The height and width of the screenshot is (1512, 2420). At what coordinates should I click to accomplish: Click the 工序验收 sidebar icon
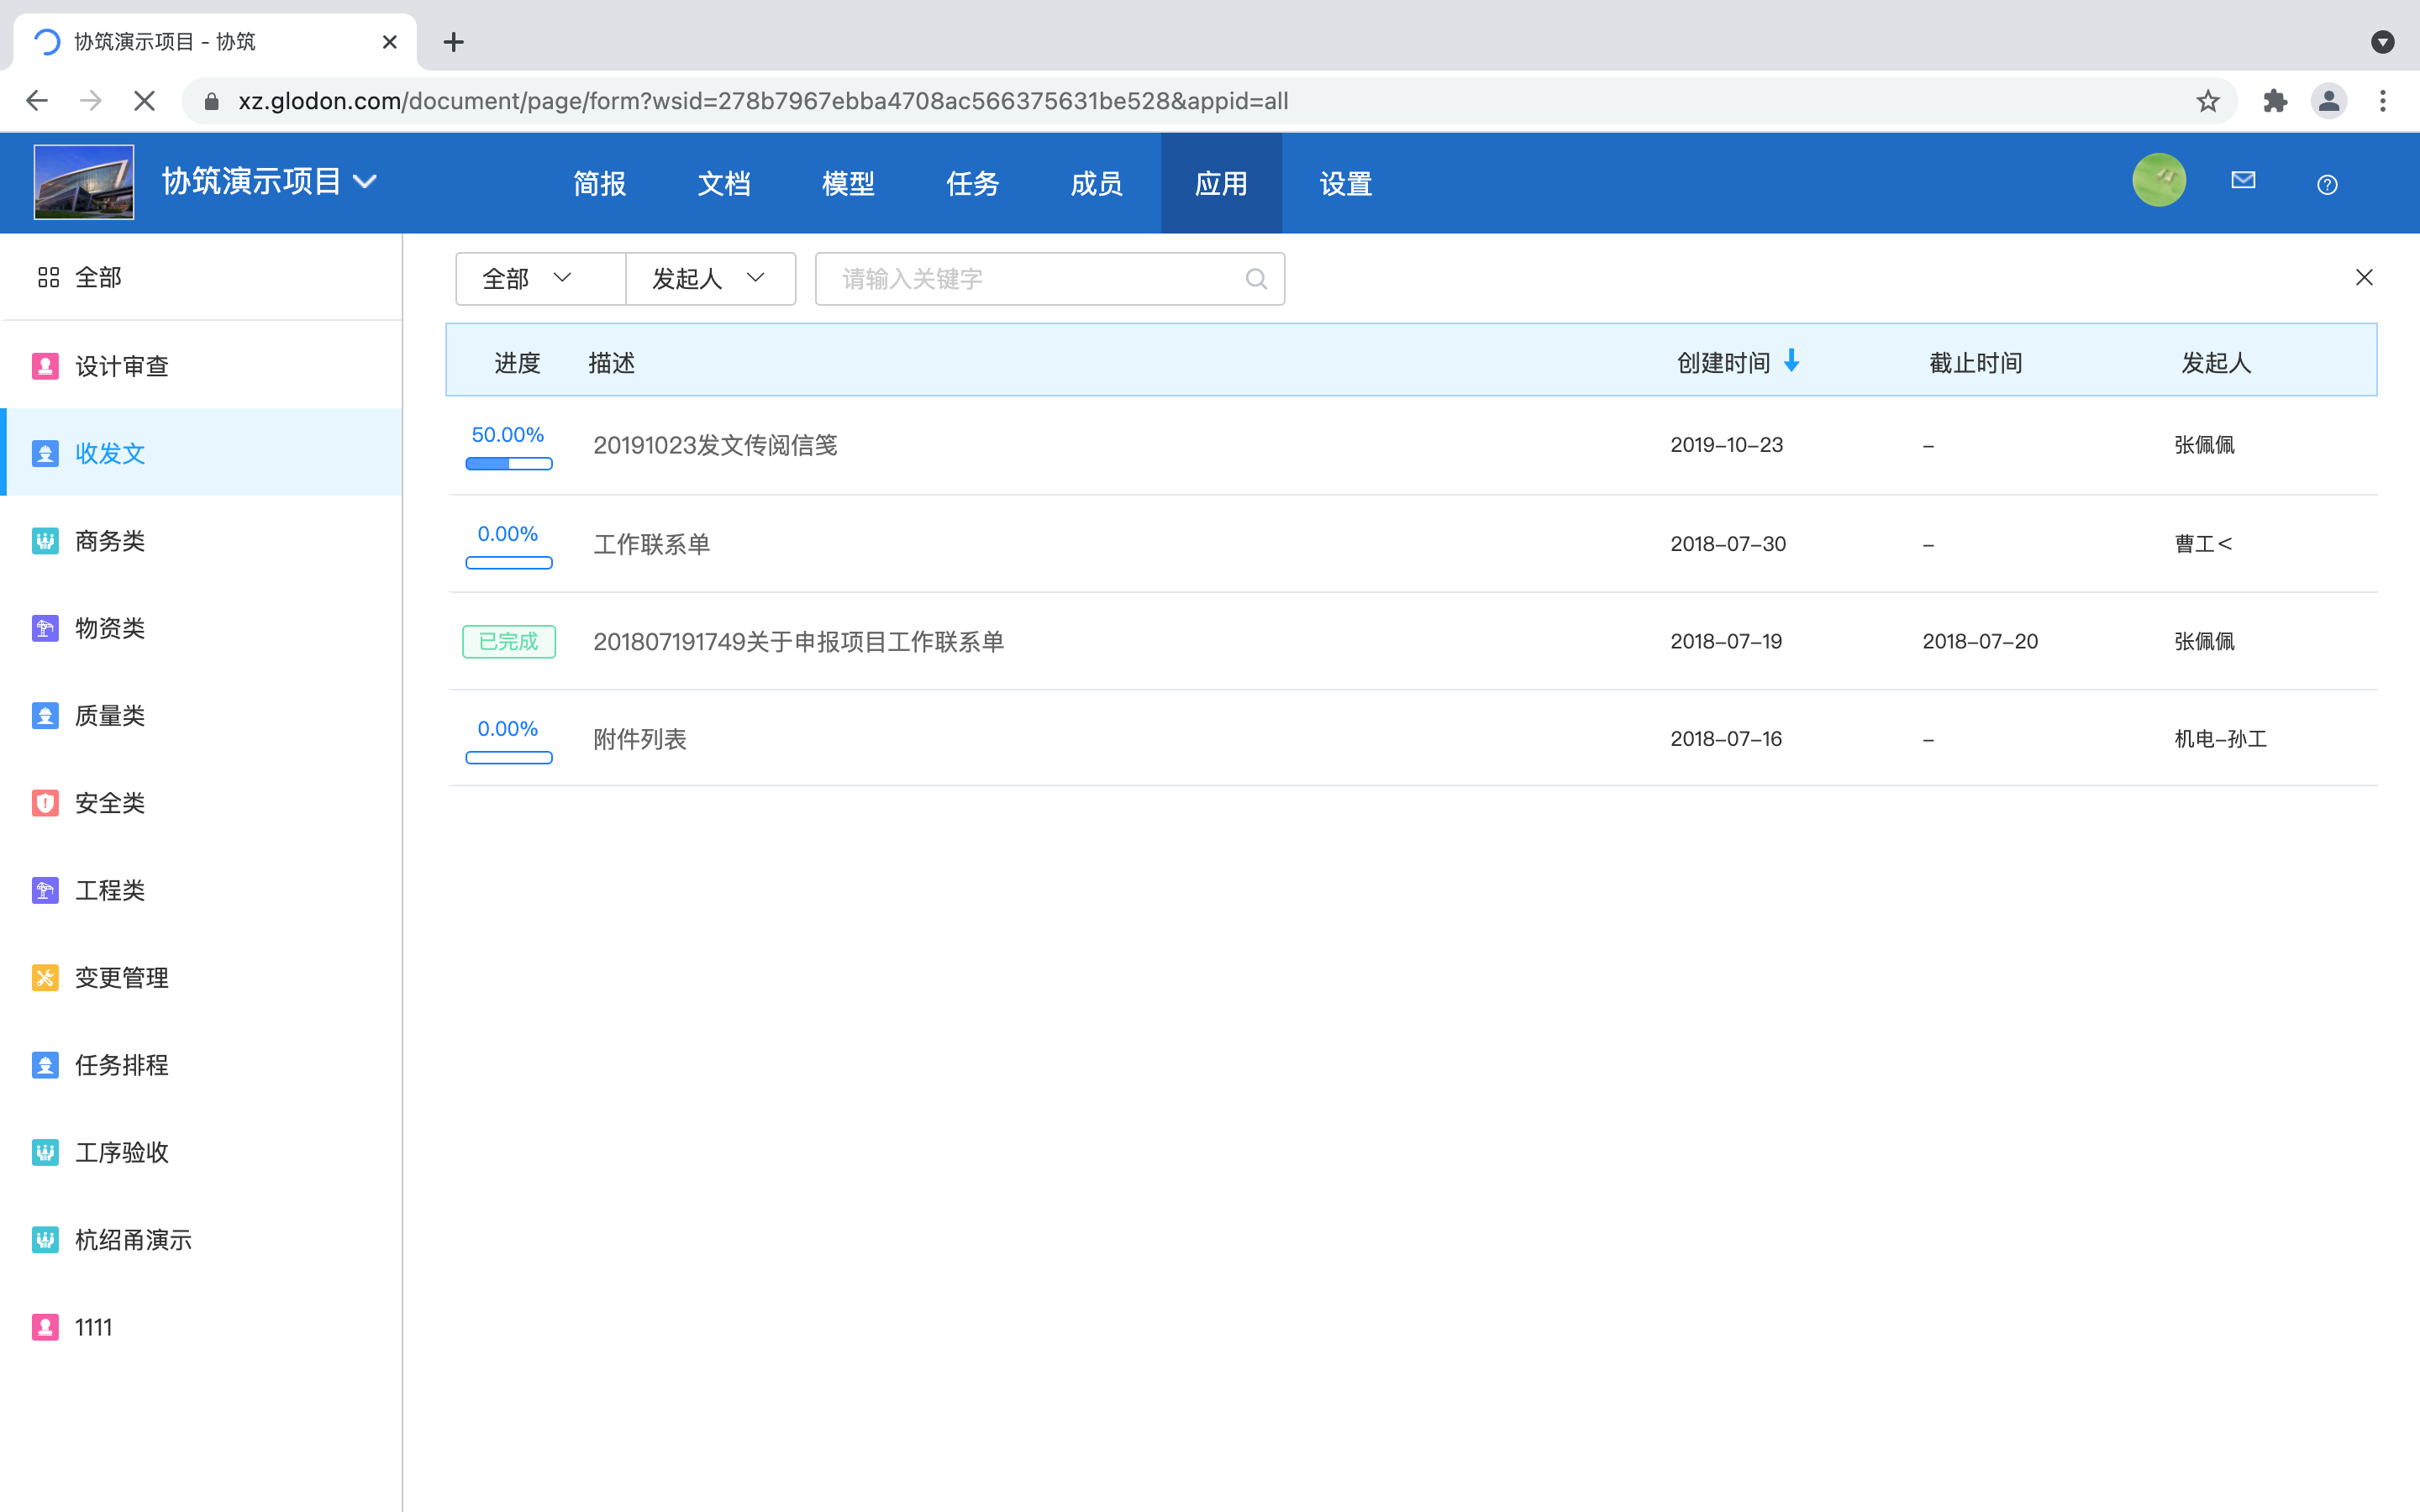point(45,1152)
